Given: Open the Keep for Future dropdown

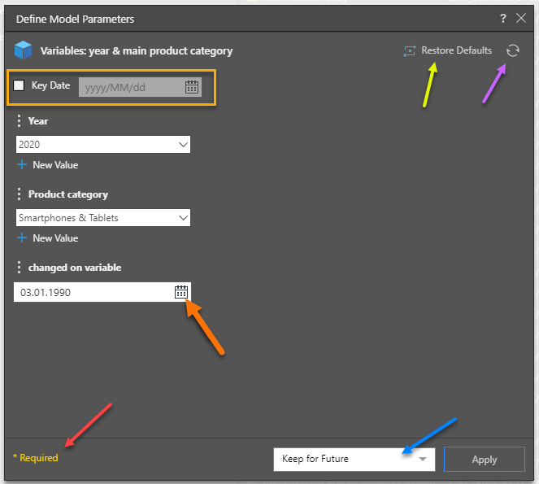Looking at the screenshot, I should pyautogui.click(x=421, y=459).
